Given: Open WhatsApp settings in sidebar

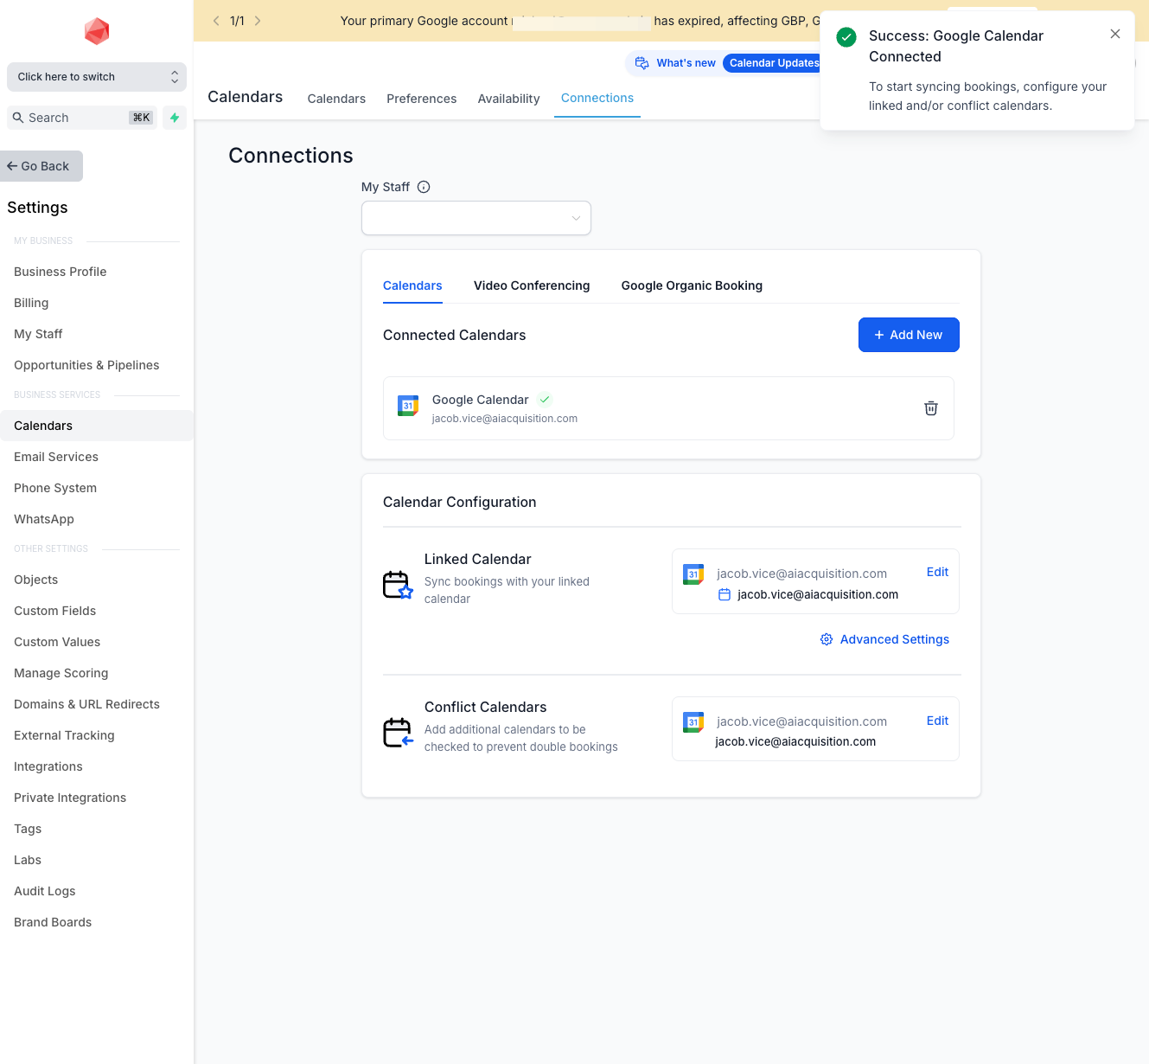Looking at the screenshot, I should coord(44,519).
